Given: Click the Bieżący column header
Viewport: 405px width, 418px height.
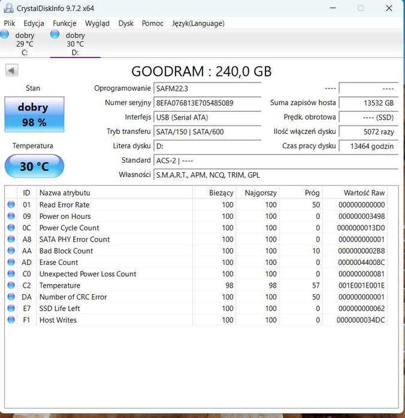Looking at the screenshot, I should coord(214,193).
